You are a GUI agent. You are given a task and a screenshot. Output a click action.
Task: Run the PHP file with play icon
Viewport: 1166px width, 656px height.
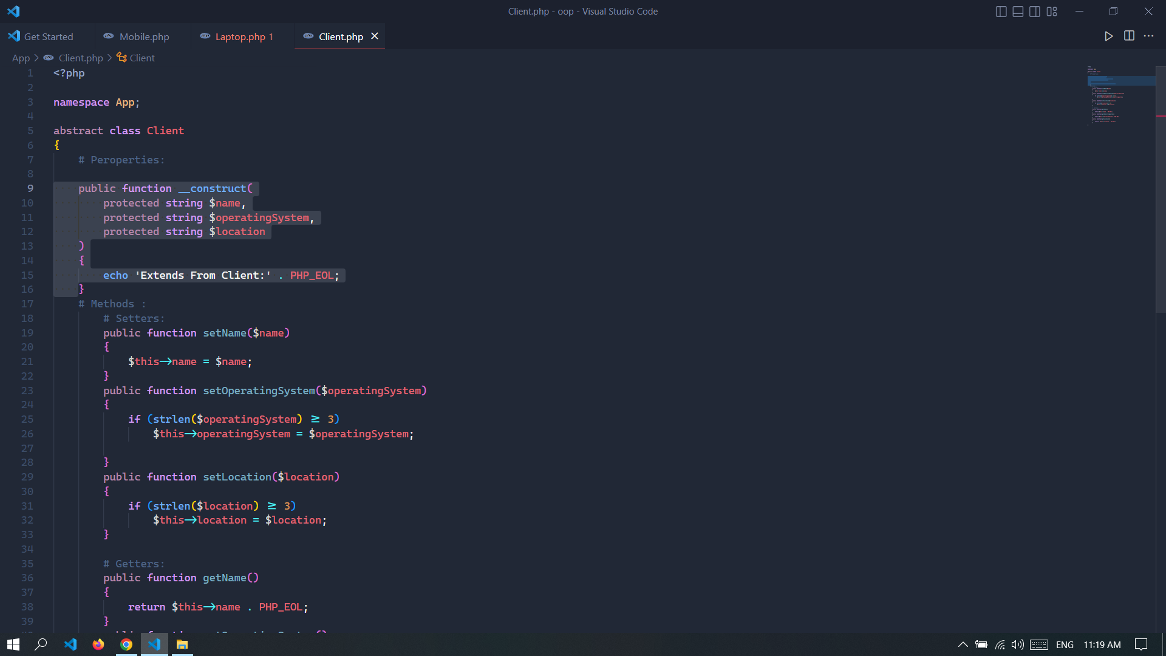point(1108,36)
